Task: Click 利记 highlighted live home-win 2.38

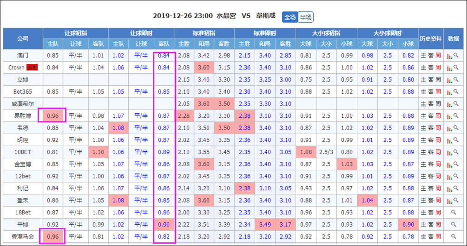Action: tap(244, 188)
